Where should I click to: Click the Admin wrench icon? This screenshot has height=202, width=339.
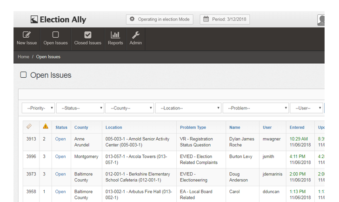[136, 34]
